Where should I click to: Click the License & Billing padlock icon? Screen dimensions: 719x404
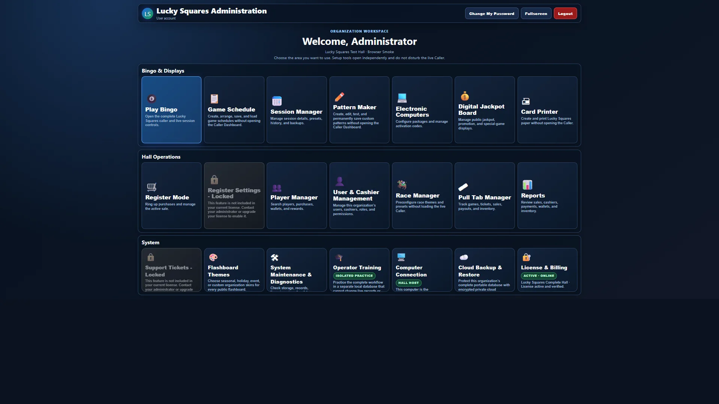(527, 257)
